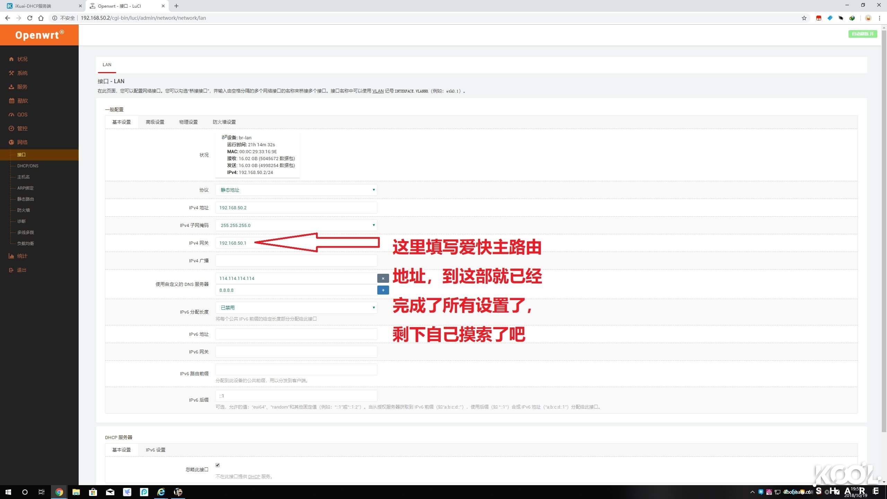Switch to 防火墙设置 tab

point(224,122)
